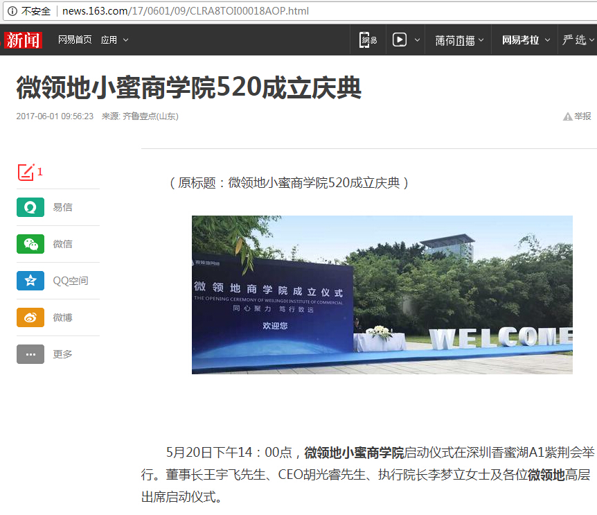Viewport: 597px width, 515px height.
Task: Open the gray 更多 share options icon
Action: [x=30, y=354]
